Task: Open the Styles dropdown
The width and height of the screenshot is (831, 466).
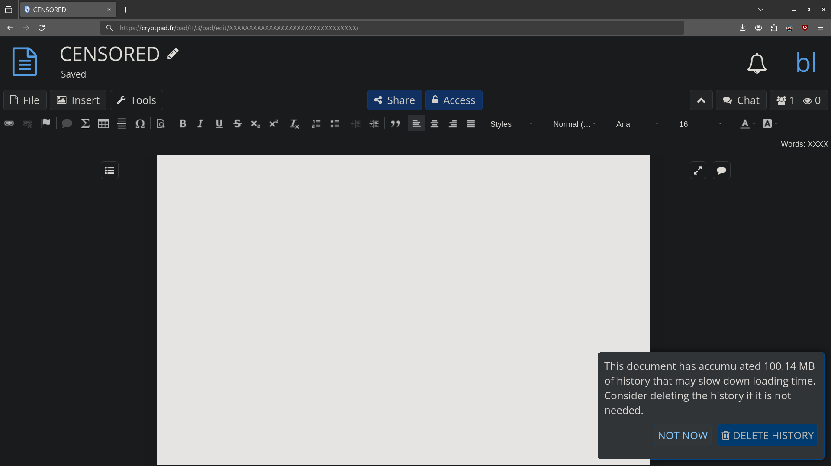Action: pos(511,124)
